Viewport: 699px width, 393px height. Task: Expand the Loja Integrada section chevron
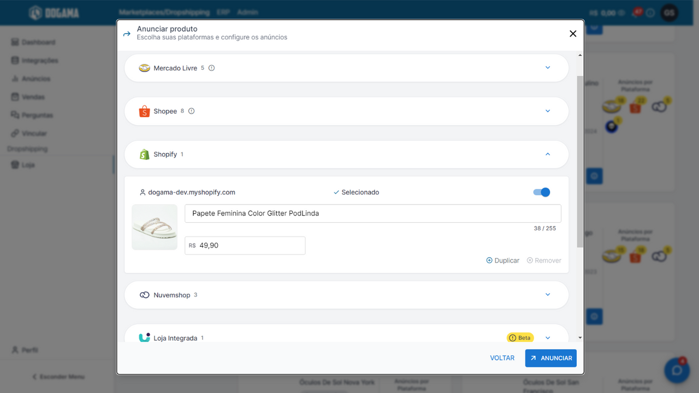pyautogui.click(x=548, y=338)
